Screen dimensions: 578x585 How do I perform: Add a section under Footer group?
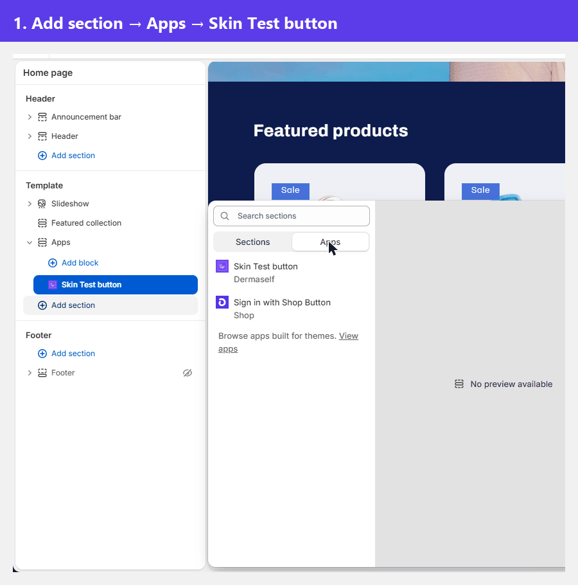66,354
